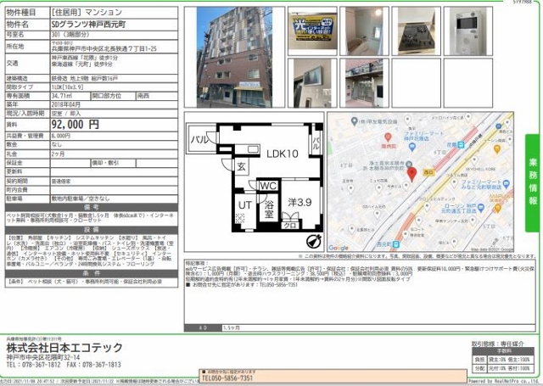
Task: Click the 洋3.9 room on the floor plan
Action: [x=299, y=202]
